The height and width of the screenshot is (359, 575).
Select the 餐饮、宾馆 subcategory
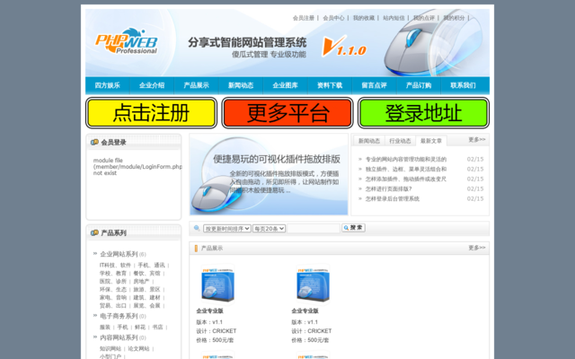point(146,273)
